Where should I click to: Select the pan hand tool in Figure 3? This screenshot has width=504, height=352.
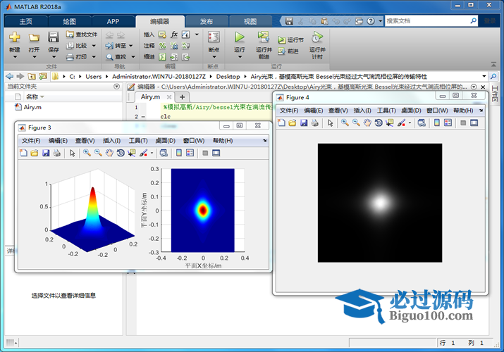[109, 153]
